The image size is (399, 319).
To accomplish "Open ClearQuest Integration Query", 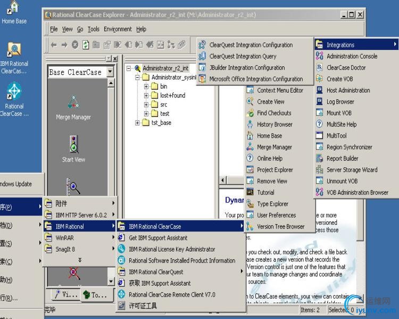I will 255,56.
